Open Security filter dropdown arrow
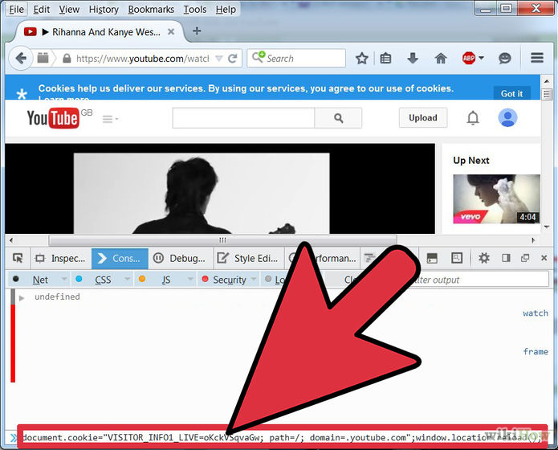This screenshot has width=558, height=450. click(254, 279)
